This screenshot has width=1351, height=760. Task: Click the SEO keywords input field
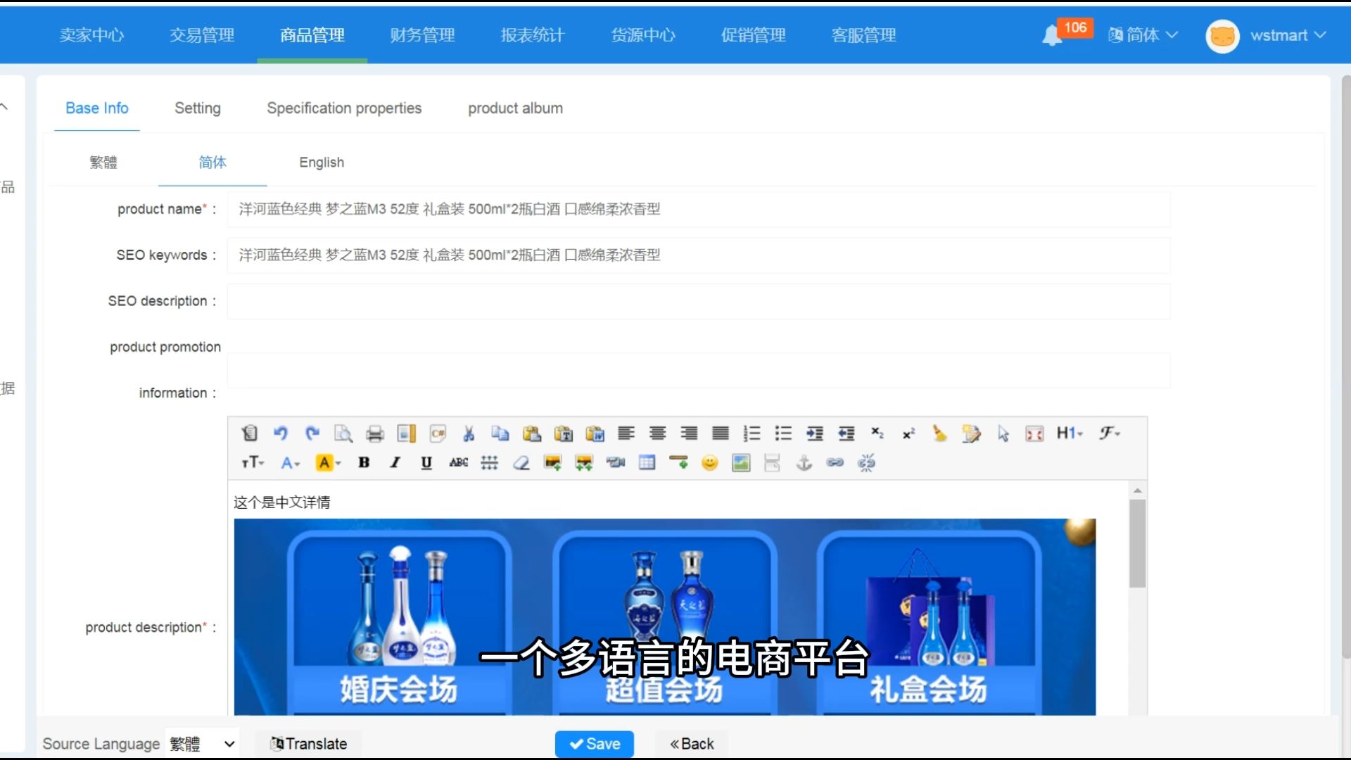click(699, 255)
